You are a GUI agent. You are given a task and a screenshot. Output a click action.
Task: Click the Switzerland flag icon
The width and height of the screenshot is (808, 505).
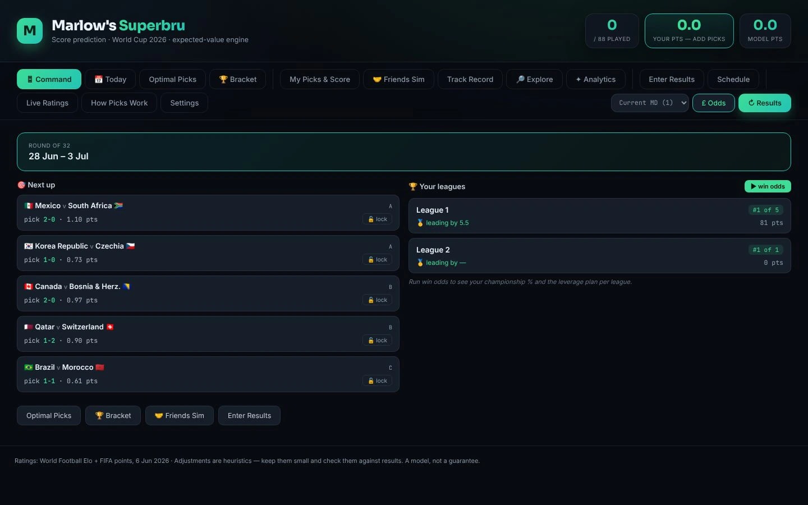110,327
